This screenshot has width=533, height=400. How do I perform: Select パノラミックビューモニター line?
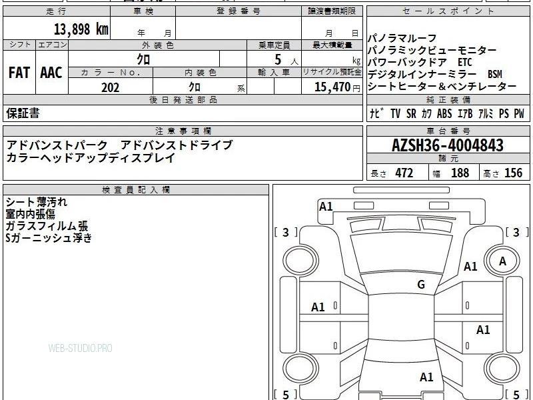point(432,51)
